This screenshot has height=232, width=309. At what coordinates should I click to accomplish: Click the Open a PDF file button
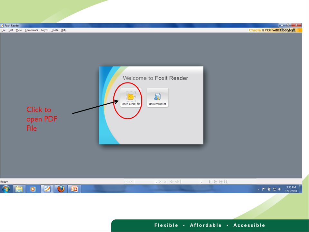(131, 97)
